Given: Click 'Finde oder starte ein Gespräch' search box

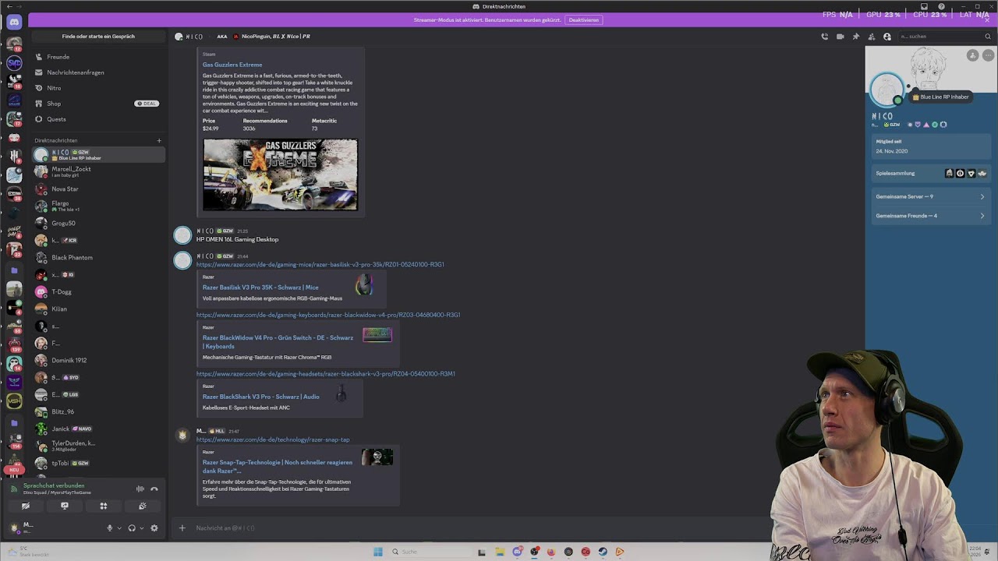Looking at the screenshot, I should click(x=98, y=37).
